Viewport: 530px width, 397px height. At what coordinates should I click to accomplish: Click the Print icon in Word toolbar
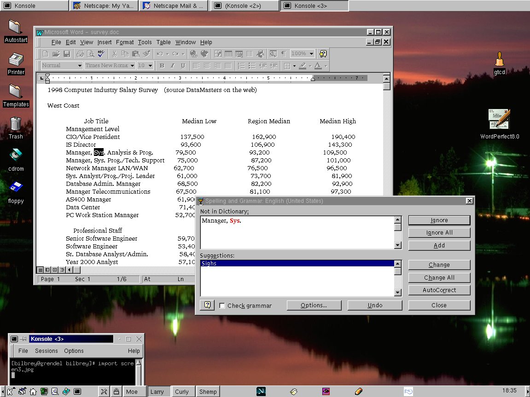[x=81, y=54]
